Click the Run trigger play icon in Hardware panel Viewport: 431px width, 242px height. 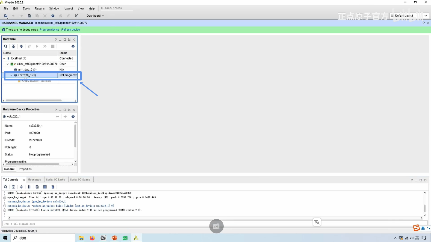click(37, 46)
